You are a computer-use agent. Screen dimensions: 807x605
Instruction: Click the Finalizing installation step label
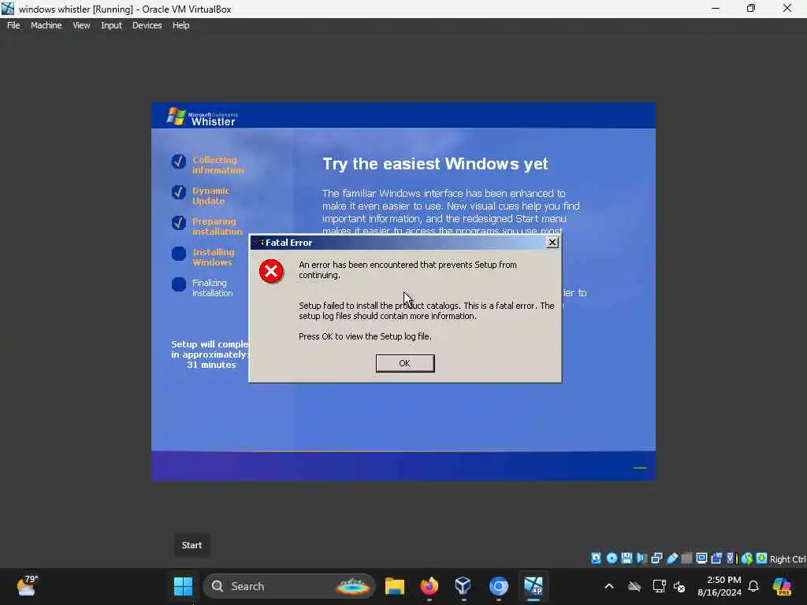pyautogui.click(x=213, y=288)
